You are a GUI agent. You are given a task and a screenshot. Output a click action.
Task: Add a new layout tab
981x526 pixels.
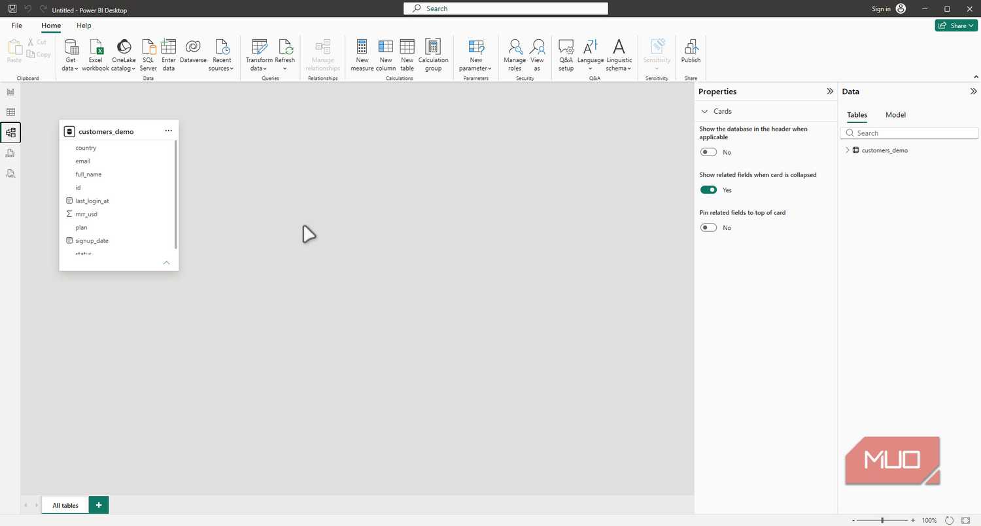click(99, 505)
